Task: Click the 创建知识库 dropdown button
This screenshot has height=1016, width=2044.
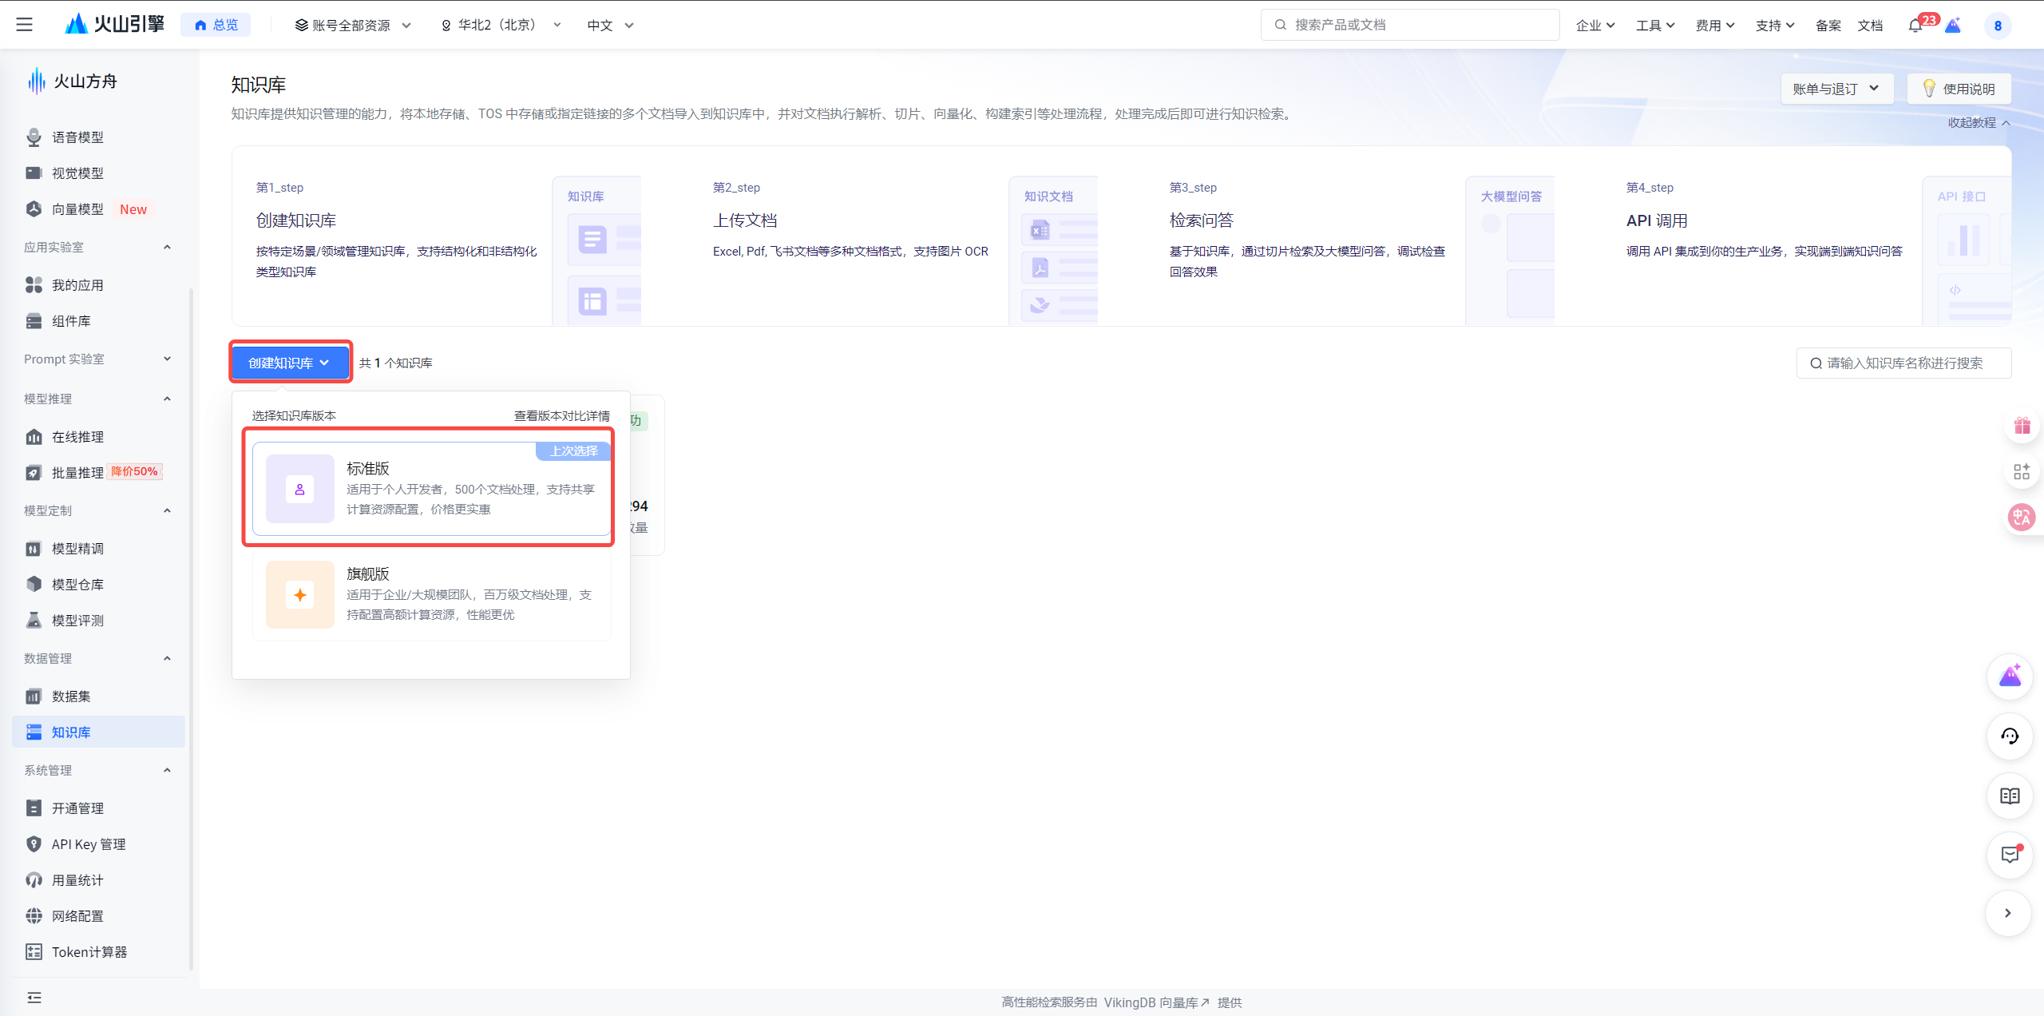Action: coord(291,363)
